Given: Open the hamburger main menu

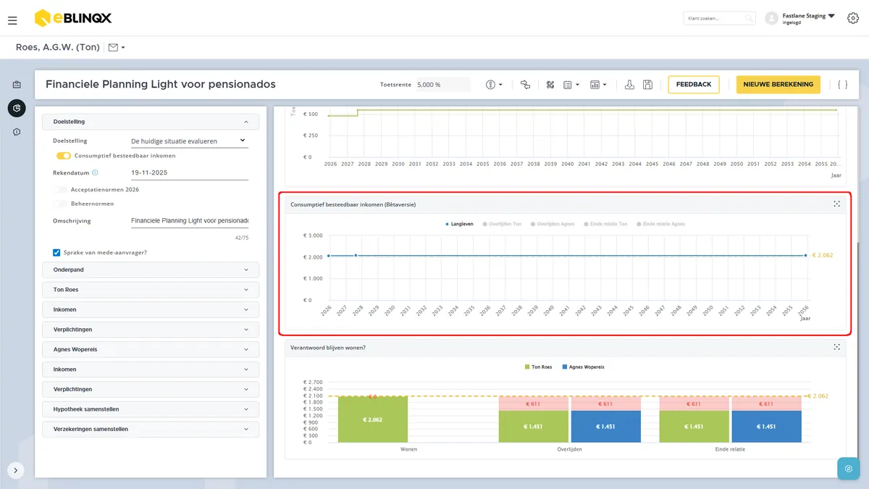Looking at the screenshot, I should click(x=12, y=20).
